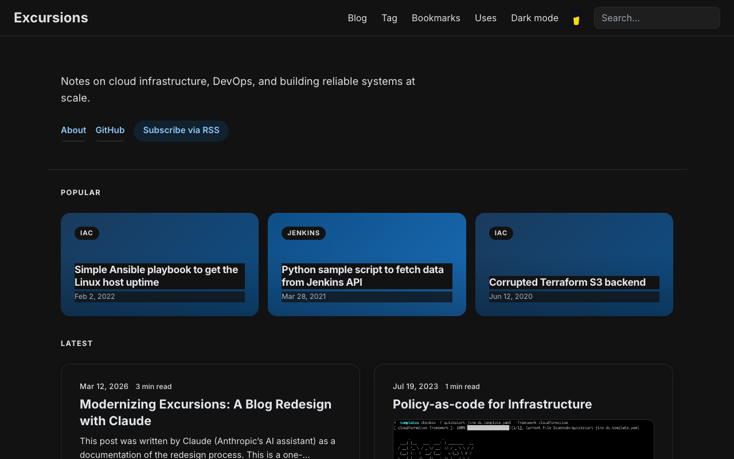Image resolution: width=734 pixels, height=459 pixels.
Task: Open the Policy-as-code for Infrastructure post
Action: [492, 404]
